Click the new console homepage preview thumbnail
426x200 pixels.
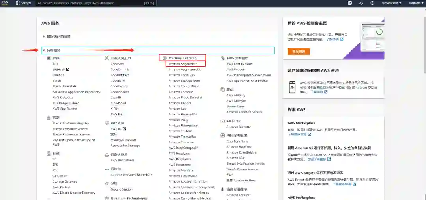pos(373,36)
